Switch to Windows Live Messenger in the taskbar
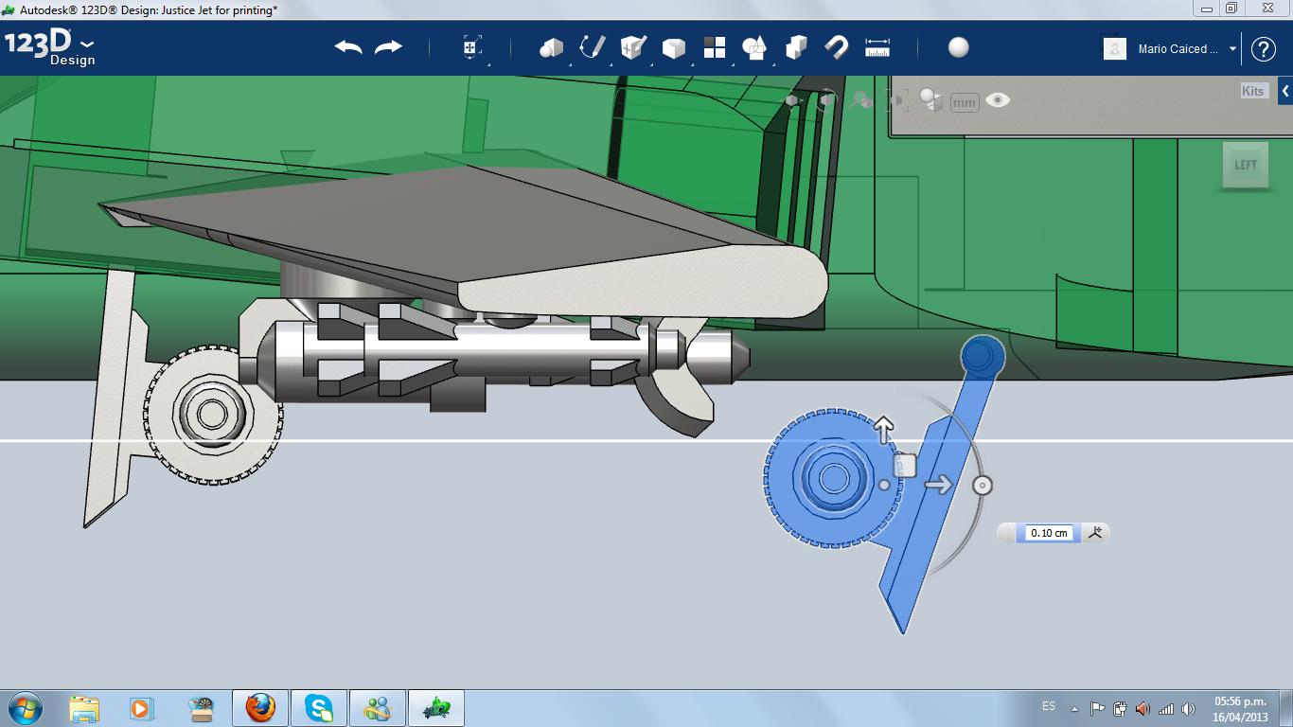Image resolution: width=1293 pixels, height=727 pixels. coord(378,708)
